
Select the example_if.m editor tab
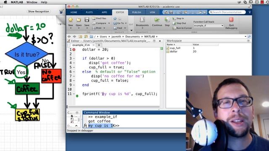point(81,45)
